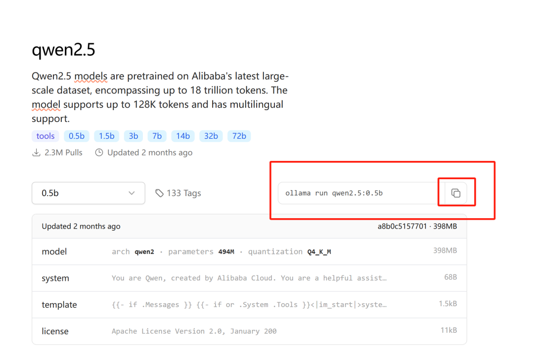Select the 3b size tag

[133, 136]
